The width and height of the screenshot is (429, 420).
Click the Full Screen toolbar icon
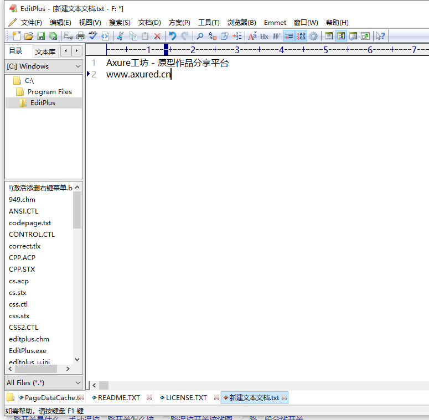(x=365, y=36)
